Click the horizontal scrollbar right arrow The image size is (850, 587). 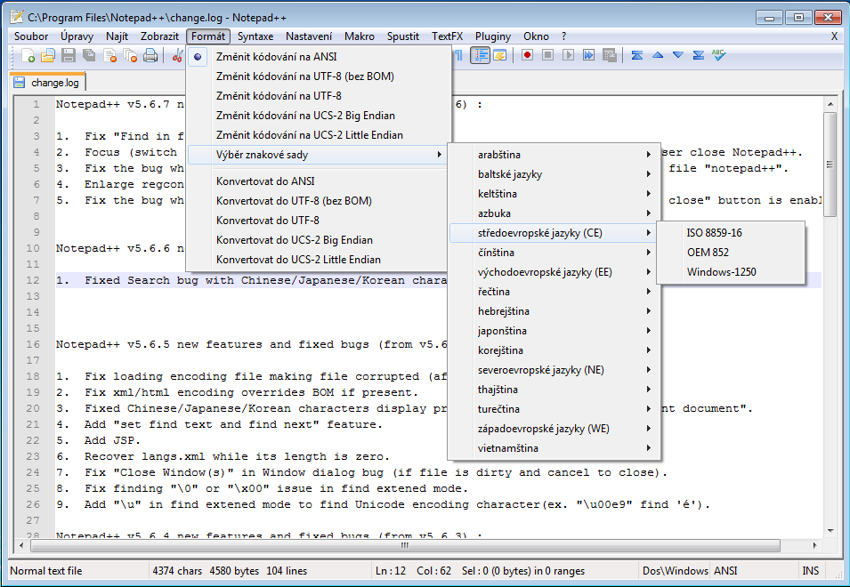pos(814,545)
